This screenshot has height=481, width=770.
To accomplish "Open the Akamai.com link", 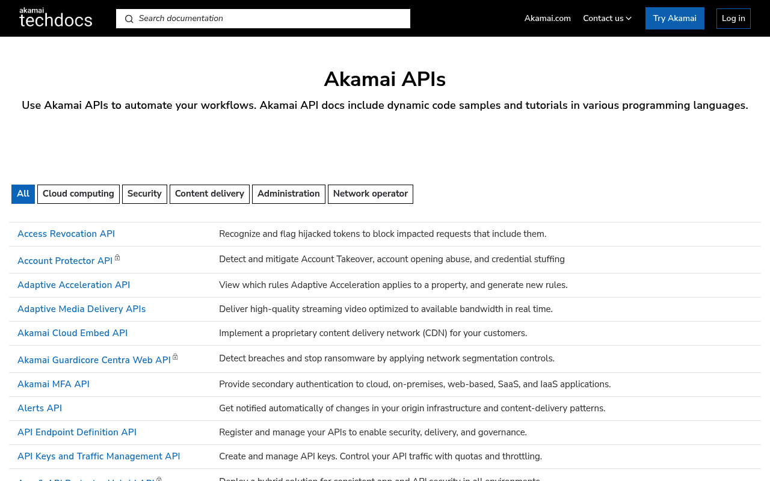I will (547, 19).
